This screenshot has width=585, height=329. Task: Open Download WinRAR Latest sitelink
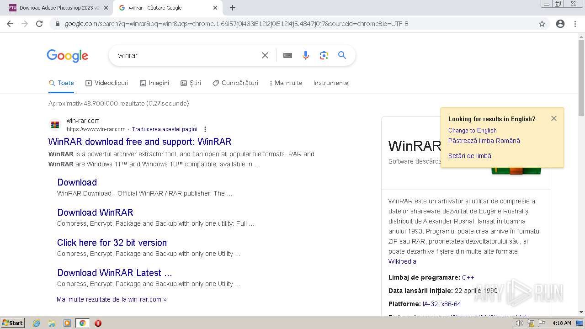[115, 273]
